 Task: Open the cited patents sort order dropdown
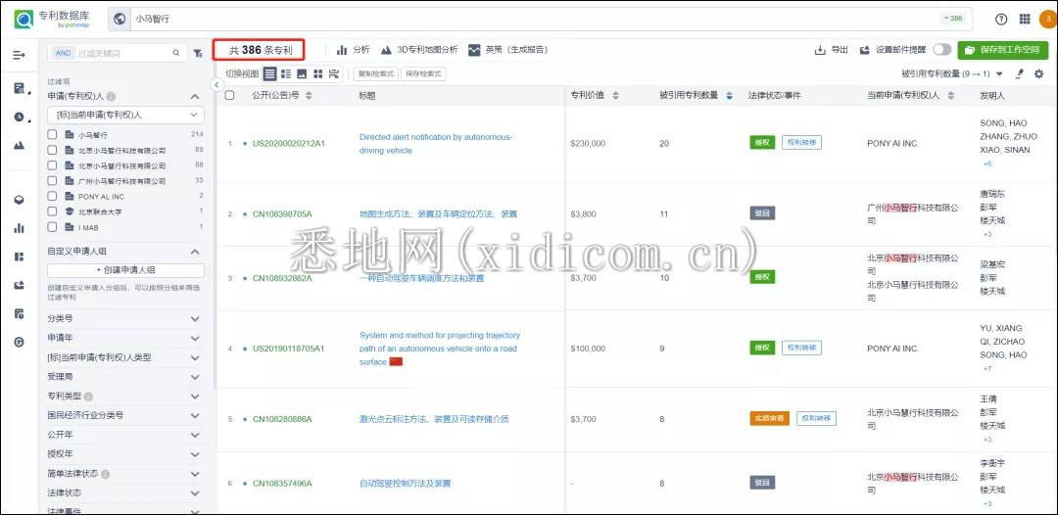pos(999,73)
